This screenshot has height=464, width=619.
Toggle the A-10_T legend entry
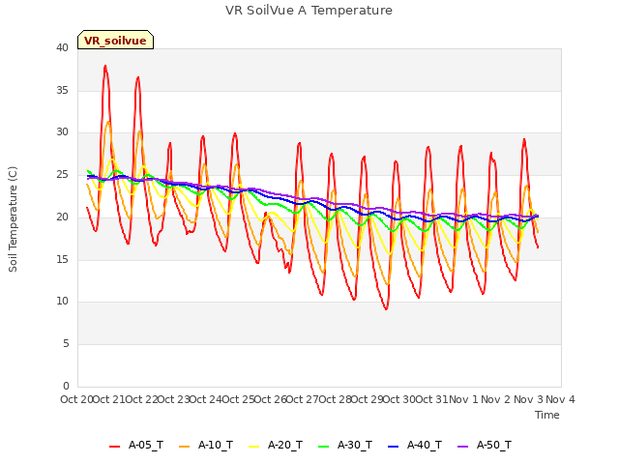tap(206, 445)
